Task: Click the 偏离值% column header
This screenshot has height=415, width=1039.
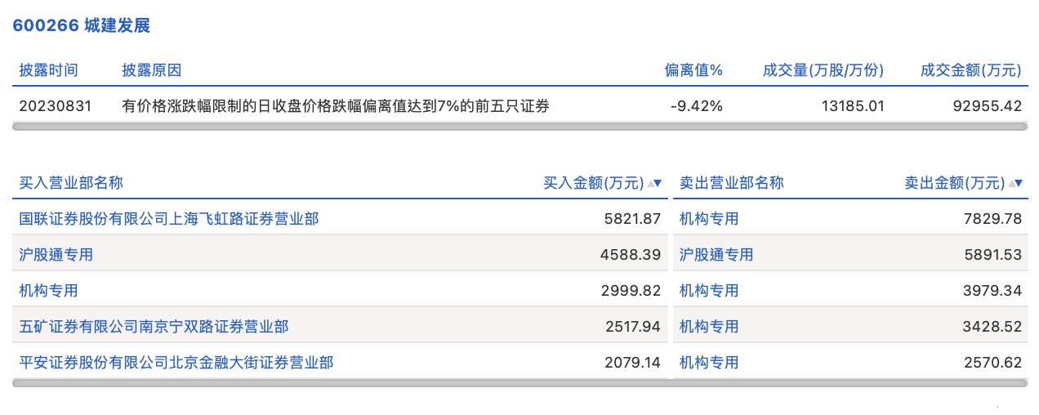Action: 693,70
